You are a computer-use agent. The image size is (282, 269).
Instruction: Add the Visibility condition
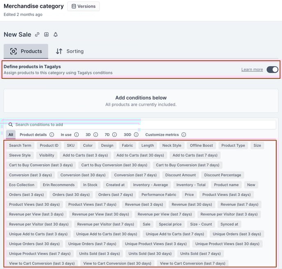point(47,155)
